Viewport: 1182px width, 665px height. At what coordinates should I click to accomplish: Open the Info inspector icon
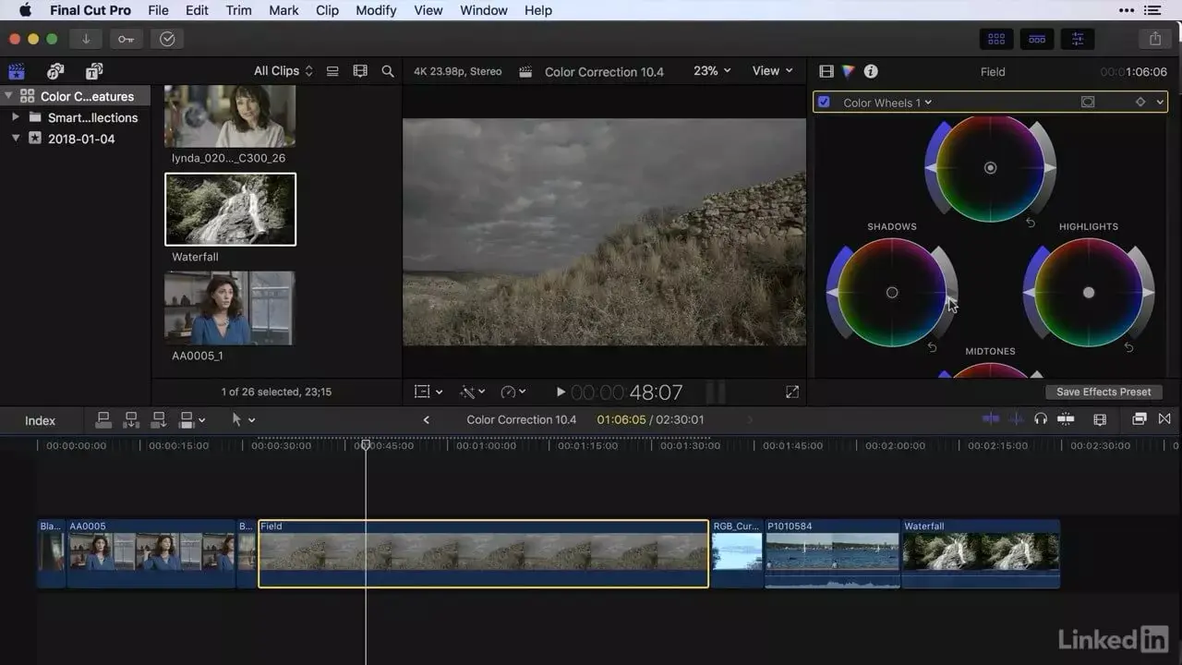coord(871,71)
